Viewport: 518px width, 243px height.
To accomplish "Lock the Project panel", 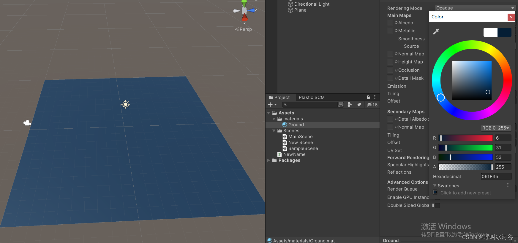I will [x=368, y=97].
